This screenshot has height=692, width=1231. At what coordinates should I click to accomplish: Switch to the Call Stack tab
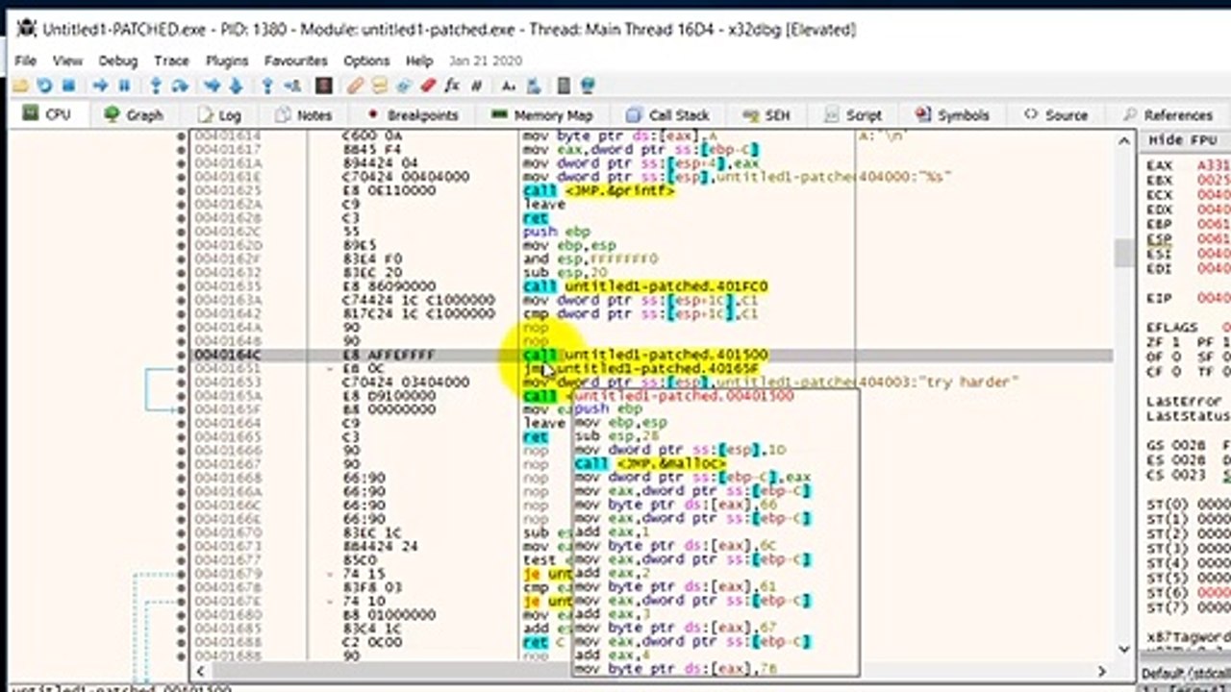pos(666,114)
